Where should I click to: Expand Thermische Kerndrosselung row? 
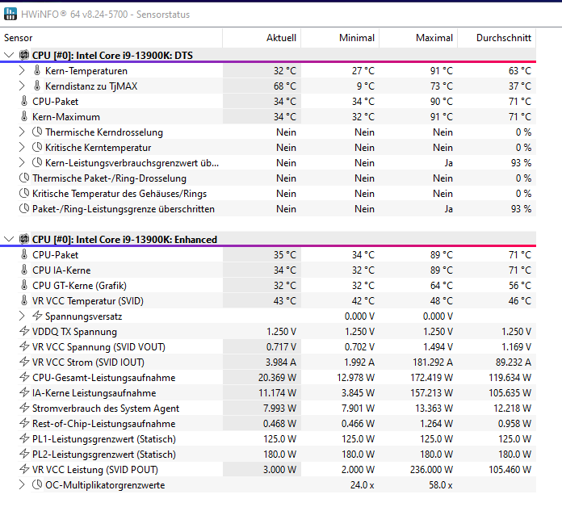coord(22,132)
